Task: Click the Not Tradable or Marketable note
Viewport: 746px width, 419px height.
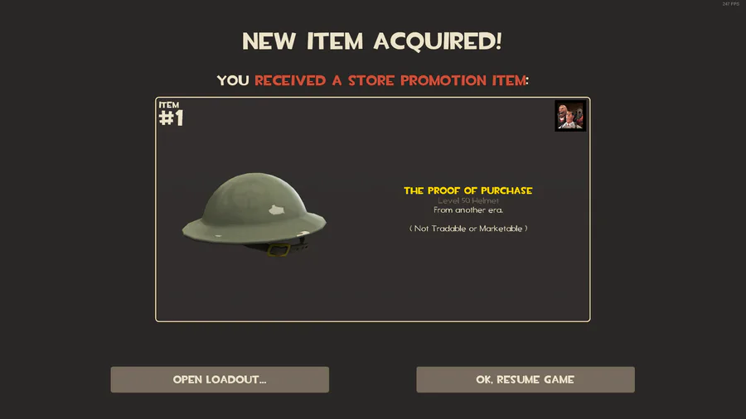Action: click(x=468, y=229)
